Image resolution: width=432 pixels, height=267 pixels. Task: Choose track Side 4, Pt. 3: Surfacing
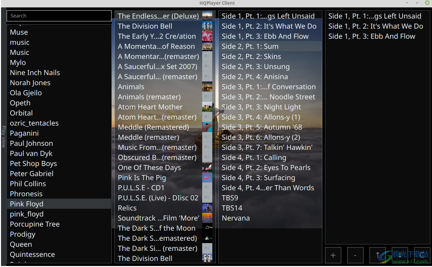click(270, 178)
